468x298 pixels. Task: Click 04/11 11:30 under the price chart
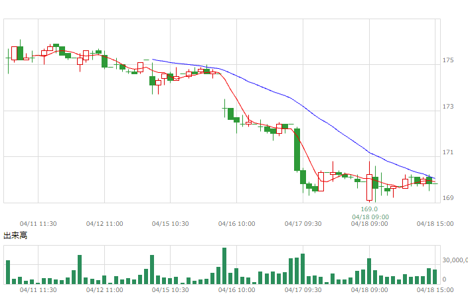click(x=39, y=224)
